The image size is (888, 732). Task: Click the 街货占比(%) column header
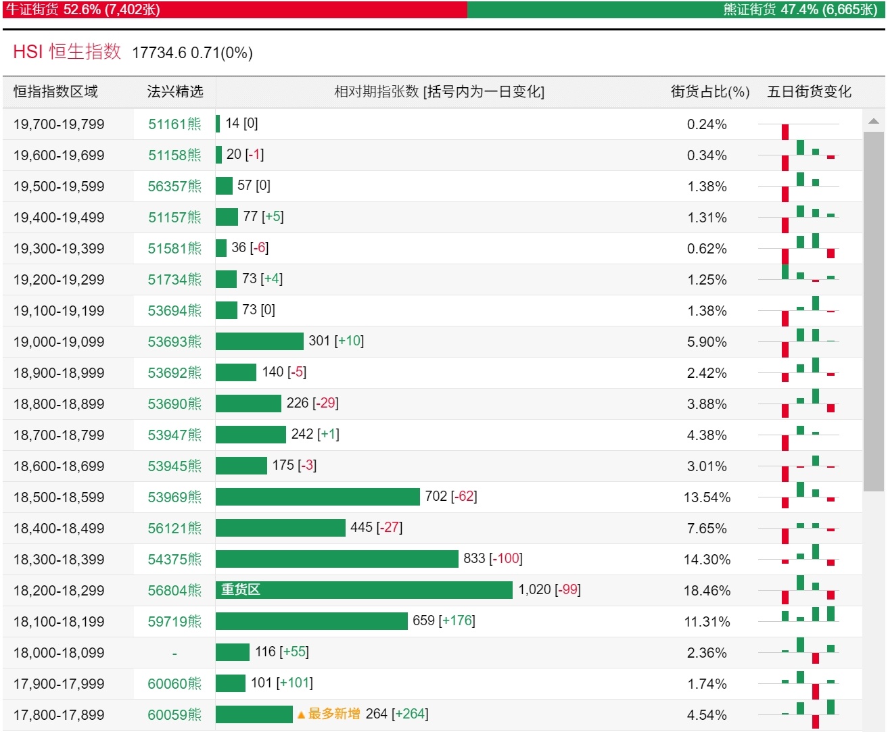(709, 92)
